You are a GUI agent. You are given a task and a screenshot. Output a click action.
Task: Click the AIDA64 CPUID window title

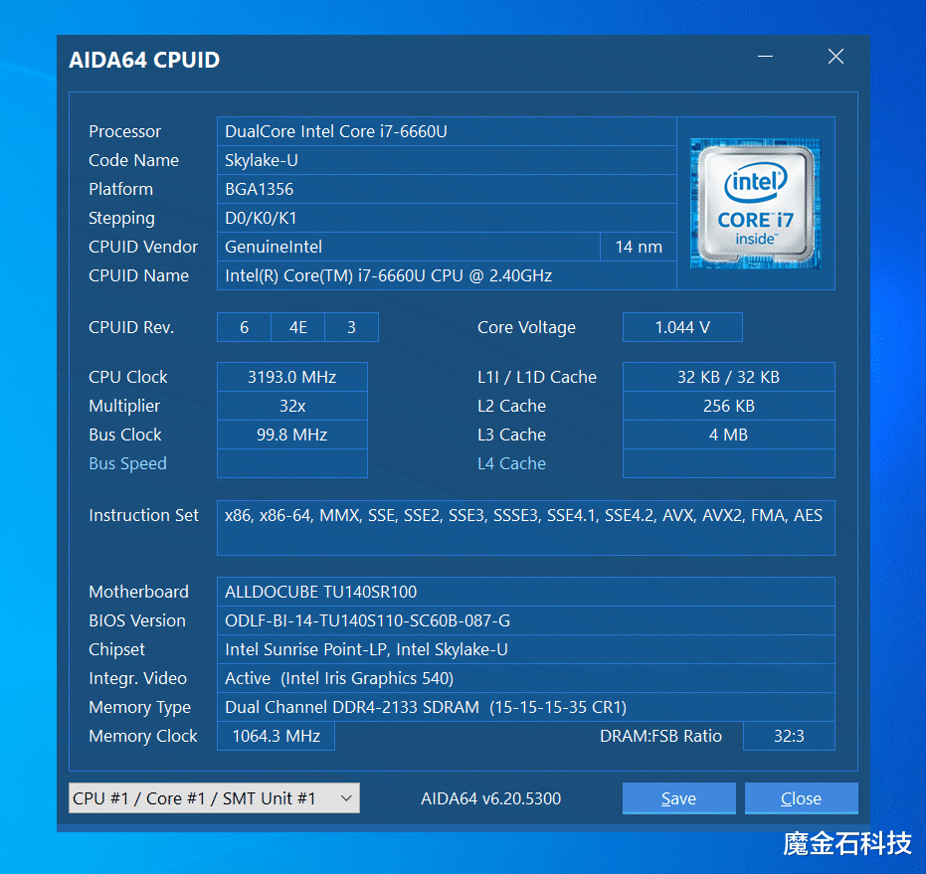coord(144,60)
